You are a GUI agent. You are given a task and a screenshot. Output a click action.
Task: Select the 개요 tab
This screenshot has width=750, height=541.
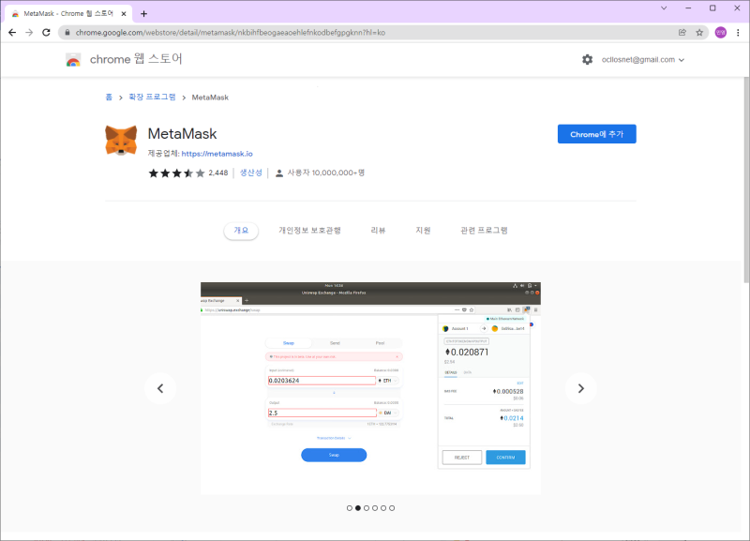tap(241, 231)
